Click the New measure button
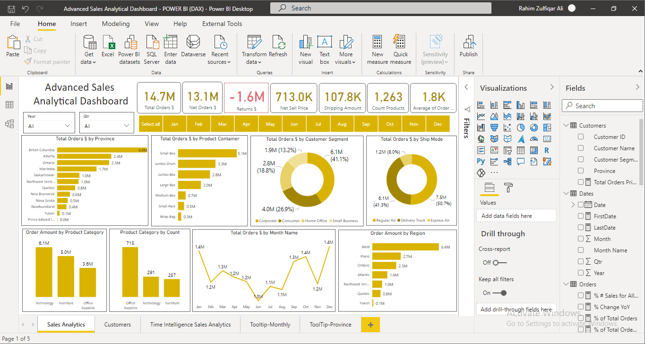This screenshot has width=645, height=344. 377,47
